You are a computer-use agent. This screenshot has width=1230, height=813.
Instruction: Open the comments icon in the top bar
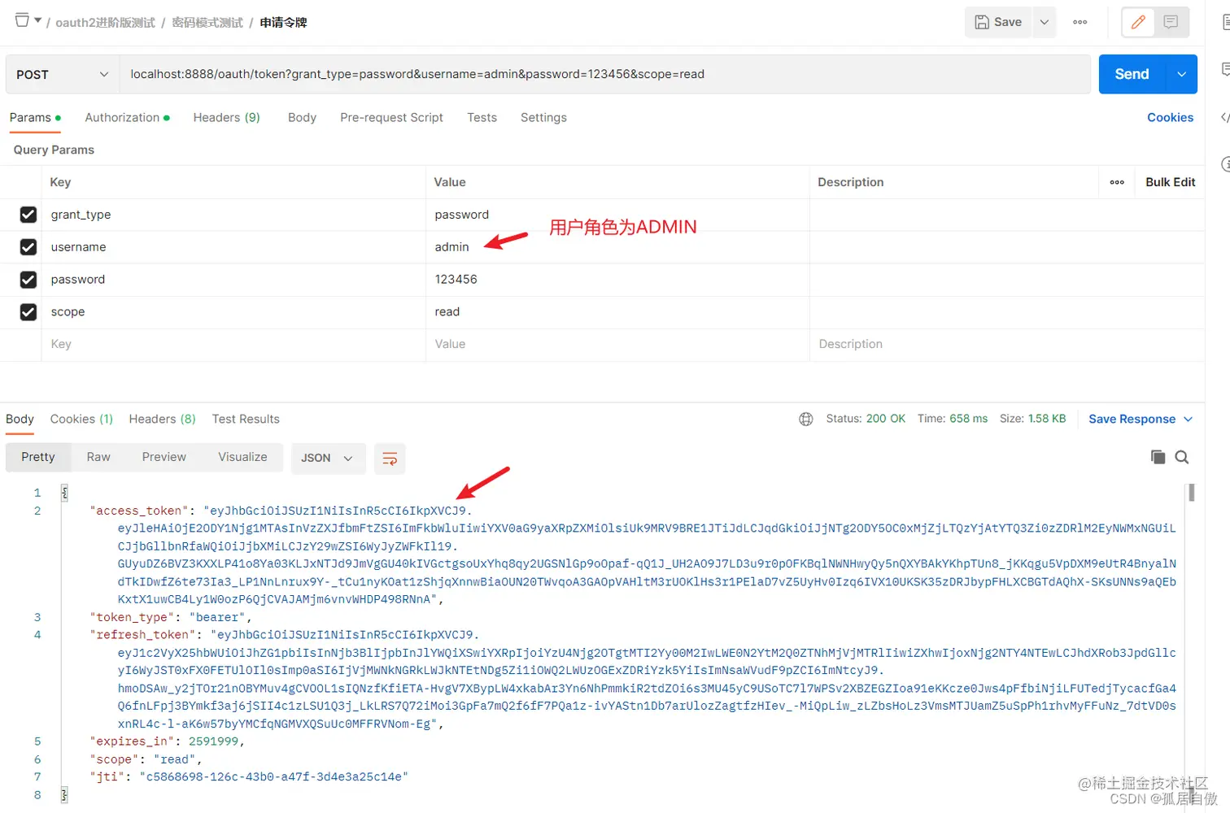click(1171, 22)
